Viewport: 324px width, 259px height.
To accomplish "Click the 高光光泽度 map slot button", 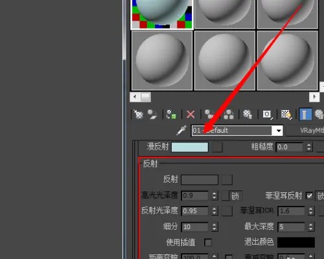I will pyautogui.click(x=225, y=196).
